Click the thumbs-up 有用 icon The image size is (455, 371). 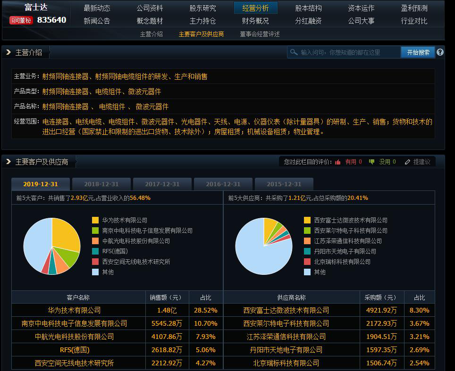pyautogui.click(x=337, y=162)
